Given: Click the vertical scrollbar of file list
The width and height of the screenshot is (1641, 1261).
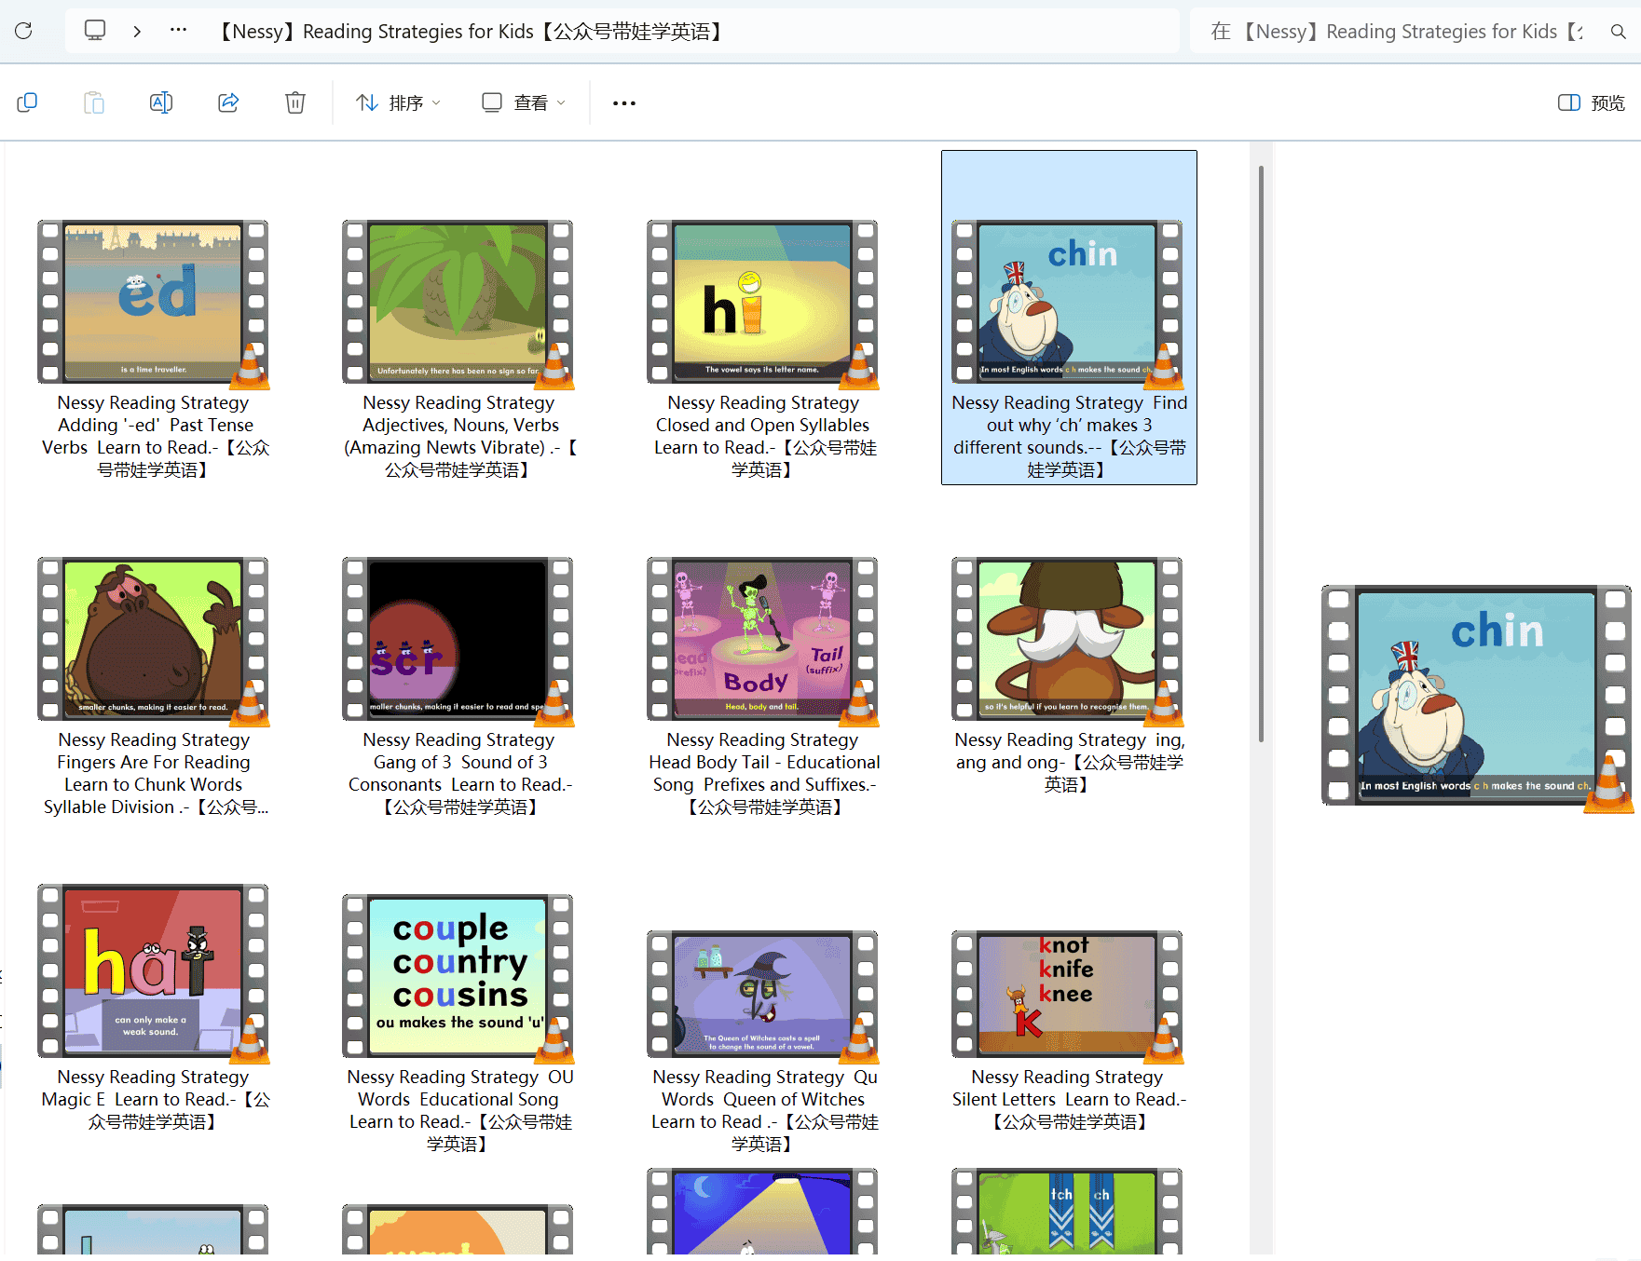Looking at the screenshot, I should 1261,454.
